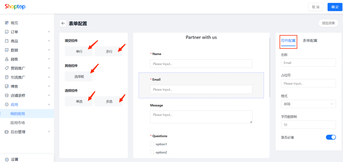The image size is (343, 162).
Task: Open the 顾客 customer person icon
Action: 7,59
